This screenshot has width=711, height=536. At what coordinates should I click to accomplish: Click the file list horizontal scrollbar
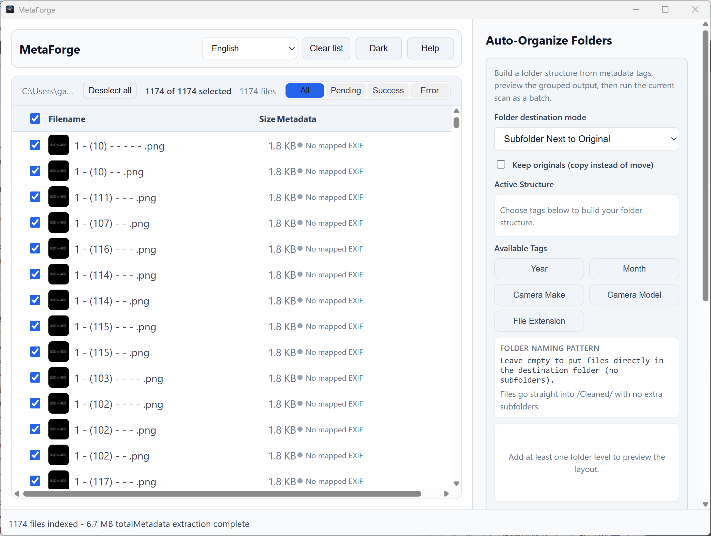point(222,494)
